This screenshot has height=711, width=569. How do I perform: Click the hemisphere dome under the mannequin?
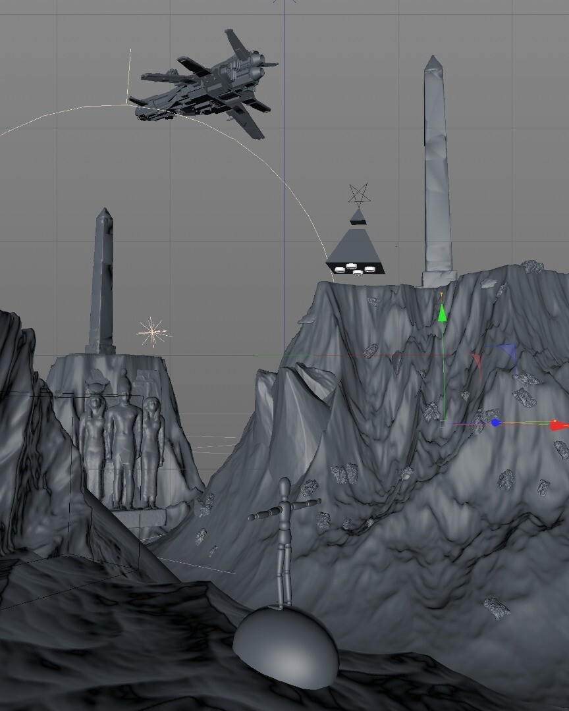(x=285, y=645)
